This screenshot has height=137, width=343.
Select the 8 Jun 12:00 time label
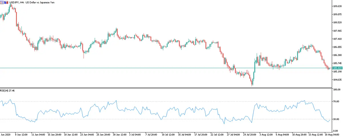click(x=21, y=134)
